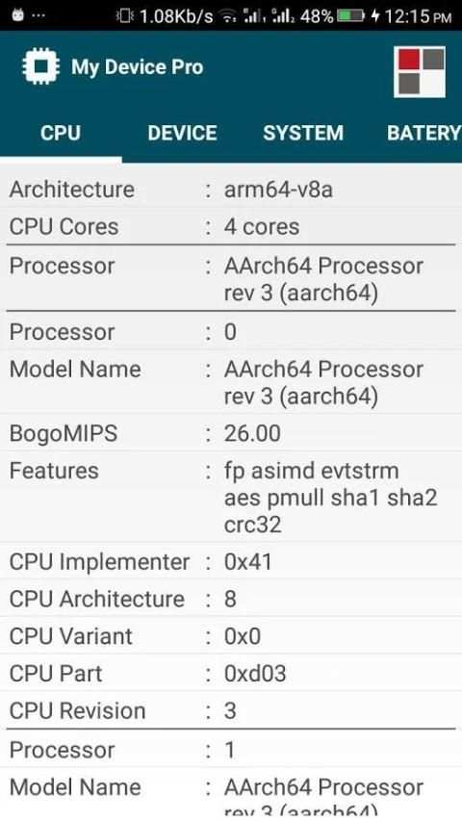Open the BATERY tab
This screenshot has height=822, width=462.
pos(423,133)
